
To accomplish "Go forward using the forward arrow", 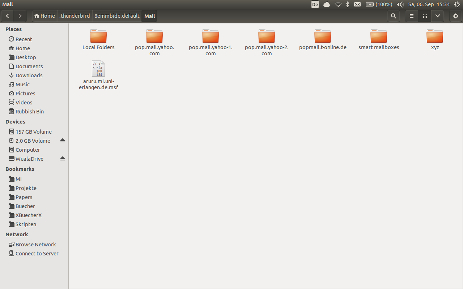I will 20,16.
